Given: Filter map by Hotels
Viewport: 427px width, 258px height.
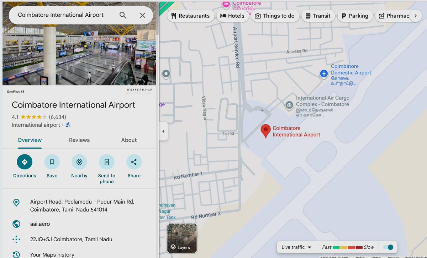Looking at the screenshot, I should pyautogui.click(x=232, y=16).
